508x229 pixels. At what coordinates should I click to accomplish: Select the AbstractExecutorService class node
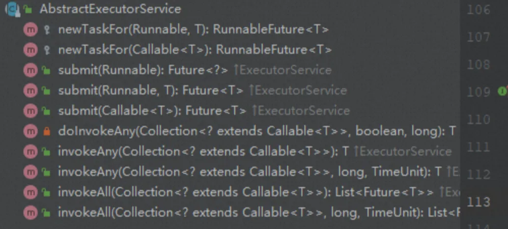pyautogui.click(x=110, y=9)
